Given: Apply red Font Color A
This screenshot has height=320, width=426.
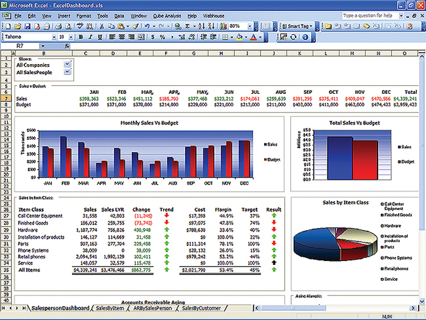Looking at the screenshot, I should [253, 38].
